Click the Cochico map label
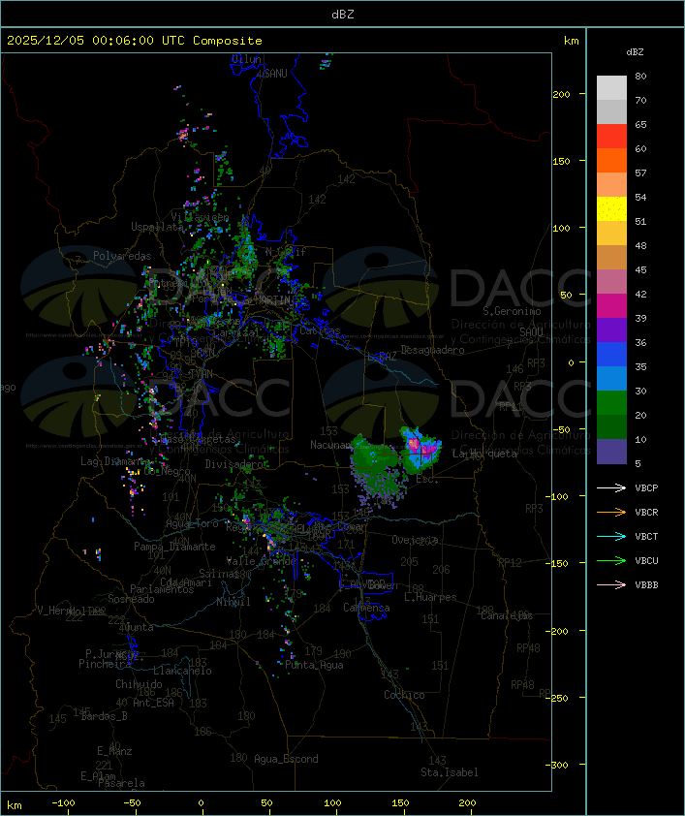The height and width of the screenshot is (816, 685). tap(404, 695)
